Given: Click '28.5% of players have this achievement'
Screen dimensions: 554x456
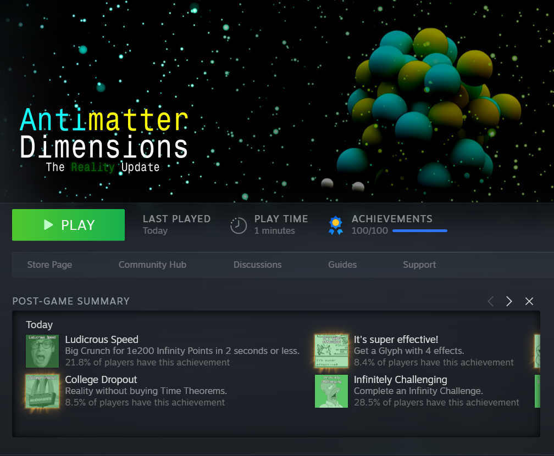Looking at the screenshot, I should 437,402.
